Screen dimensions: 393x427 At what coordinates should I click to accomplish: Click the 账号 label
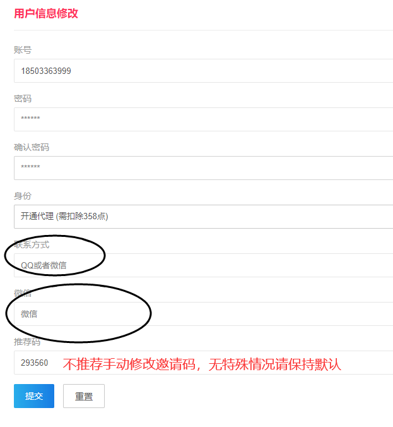pos(23,50)
